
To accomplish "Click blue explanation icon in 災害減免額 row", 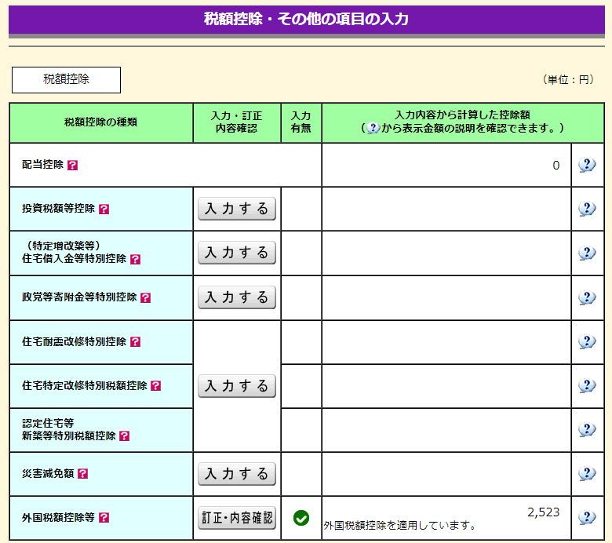I will point(587,473).
